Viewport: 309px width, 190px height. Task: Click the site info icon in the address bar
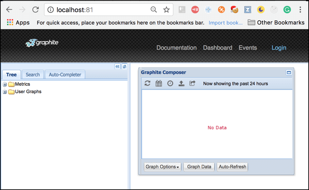click(50, 10)
